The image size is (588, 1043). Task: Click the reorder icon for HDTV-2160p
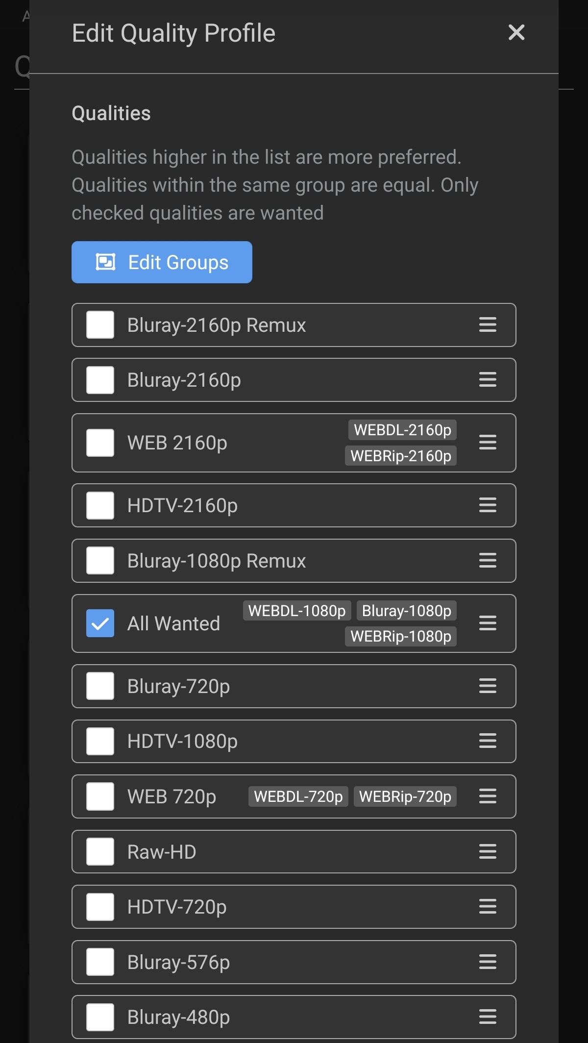coord(488,505)
